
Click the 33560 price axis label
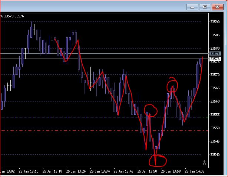(x=215, y=101)
